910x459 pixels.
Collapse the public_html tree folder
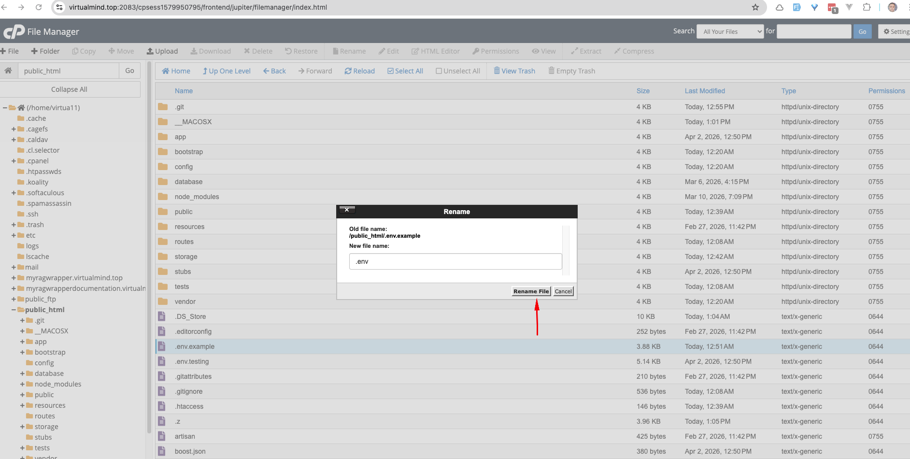point(14,310)
